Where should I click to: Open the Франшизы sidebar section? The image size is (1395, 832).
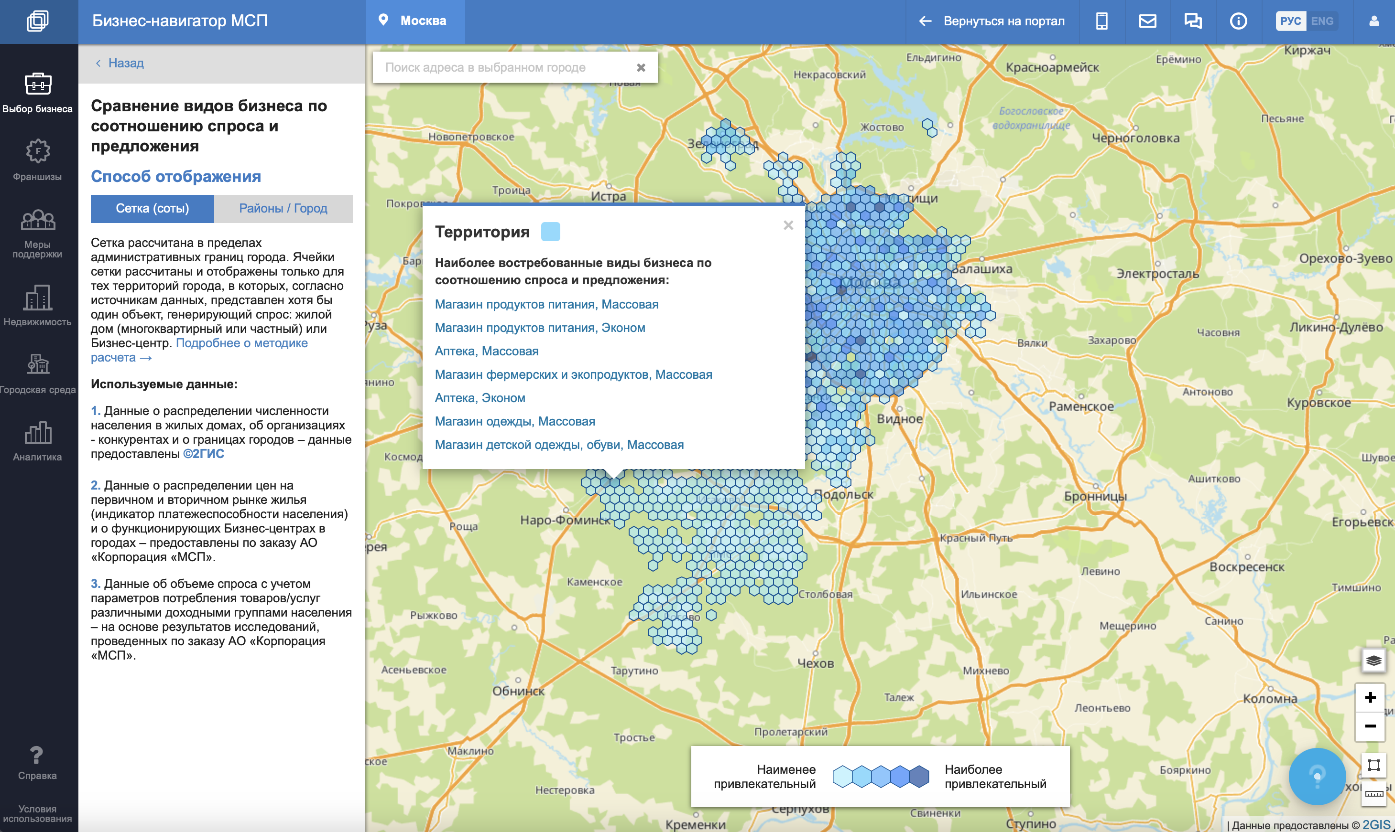(38, 160)
